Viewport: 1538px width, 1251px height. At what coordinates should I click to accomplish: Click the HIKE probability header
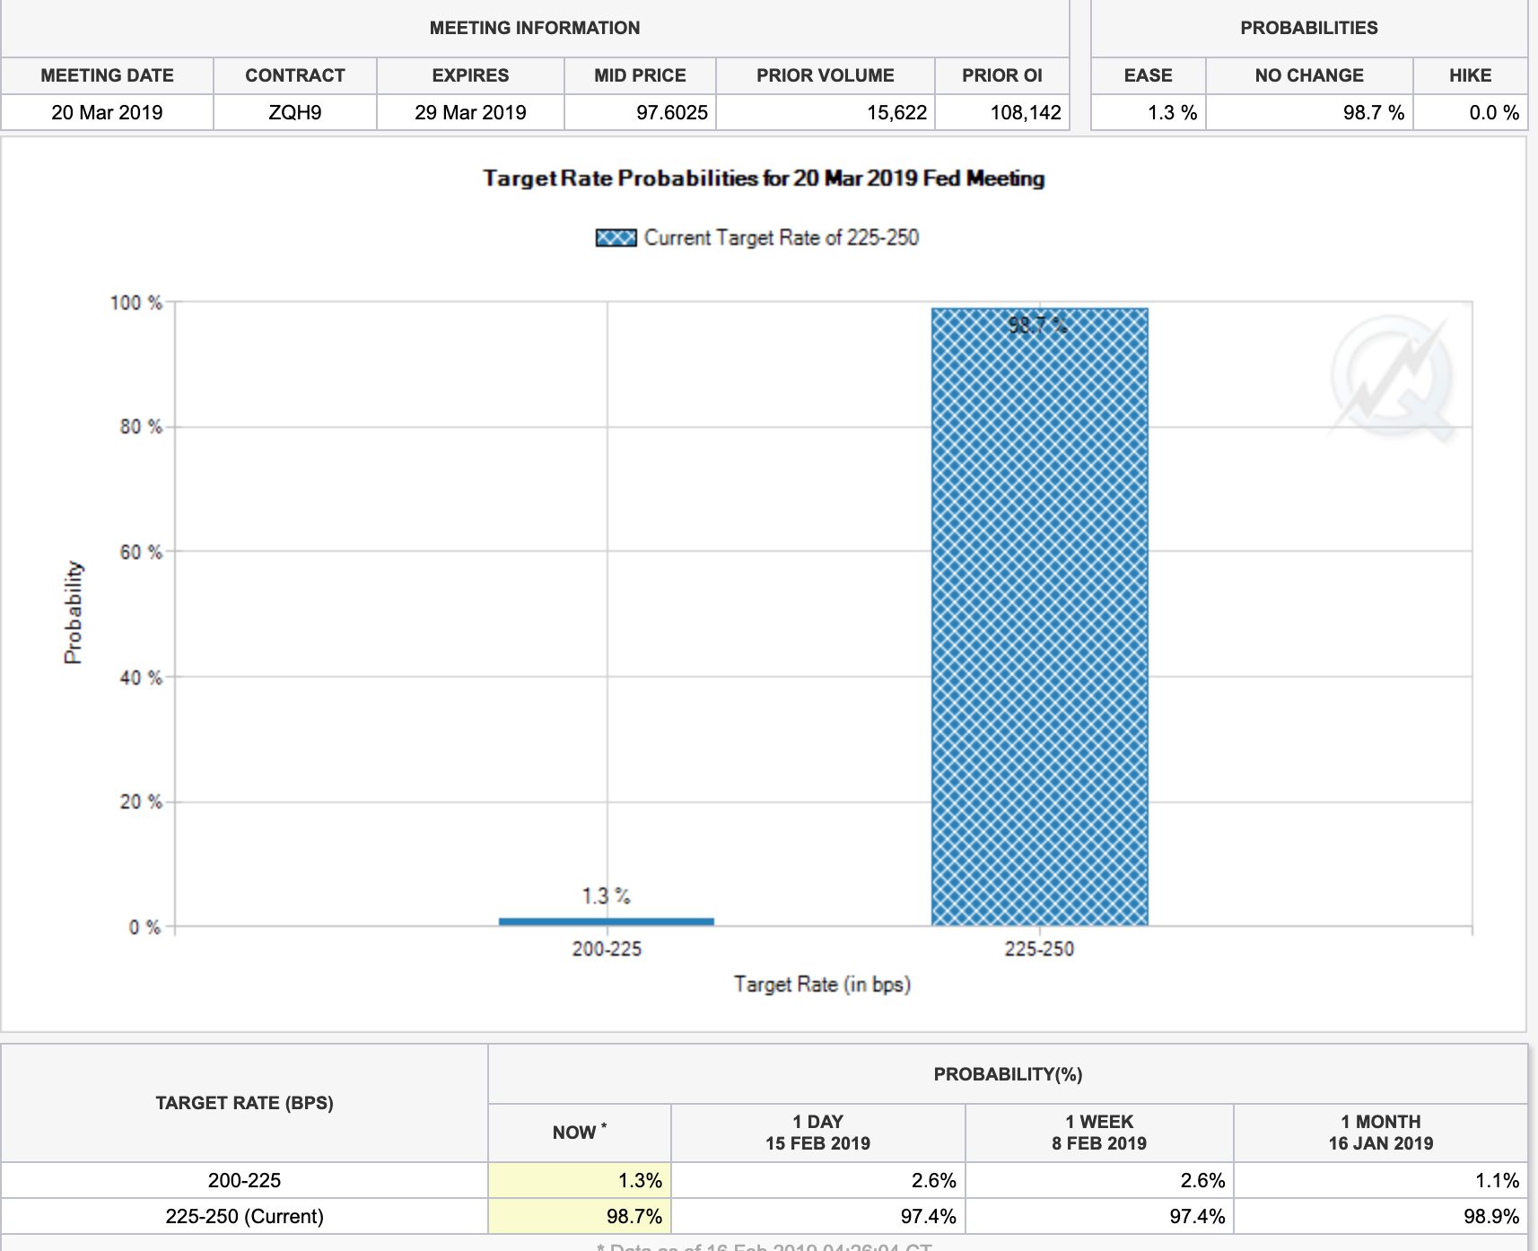pos(1470,75)
